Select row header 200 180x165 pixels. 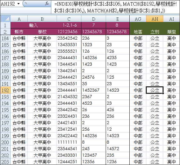(5, 142)
